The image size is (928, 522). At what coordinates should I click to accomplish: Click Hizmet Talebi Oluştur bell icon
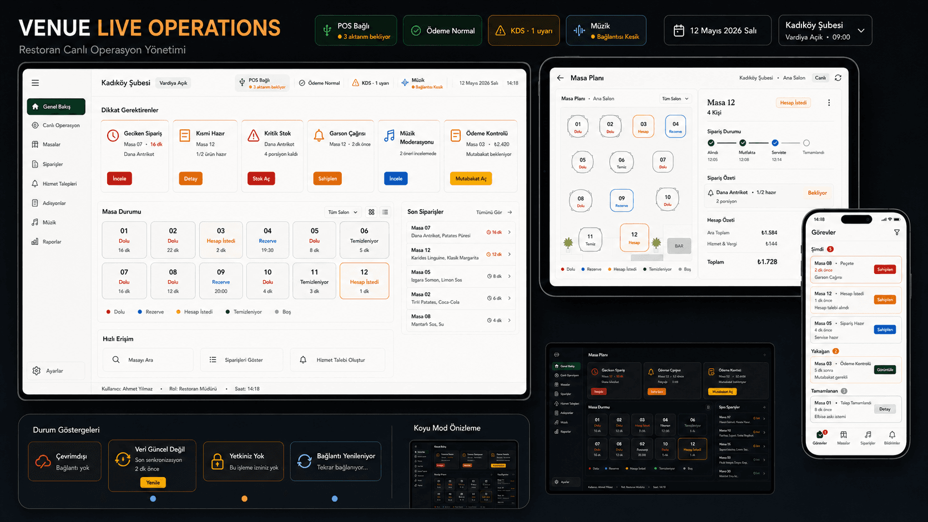pos(303,360)
